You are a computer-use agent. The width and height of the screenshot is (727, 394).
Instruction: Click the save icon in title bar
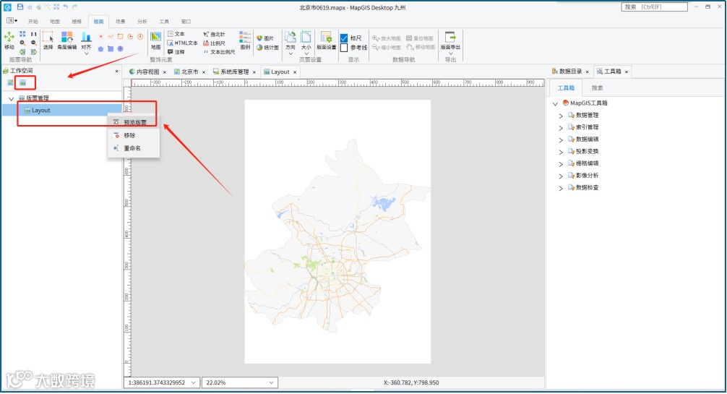(x=20, y=7)
